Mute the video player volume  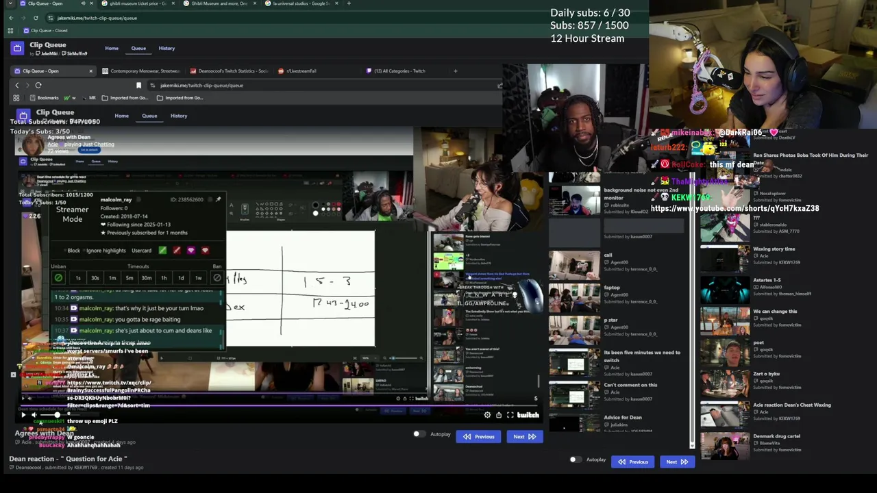point(34,415)
